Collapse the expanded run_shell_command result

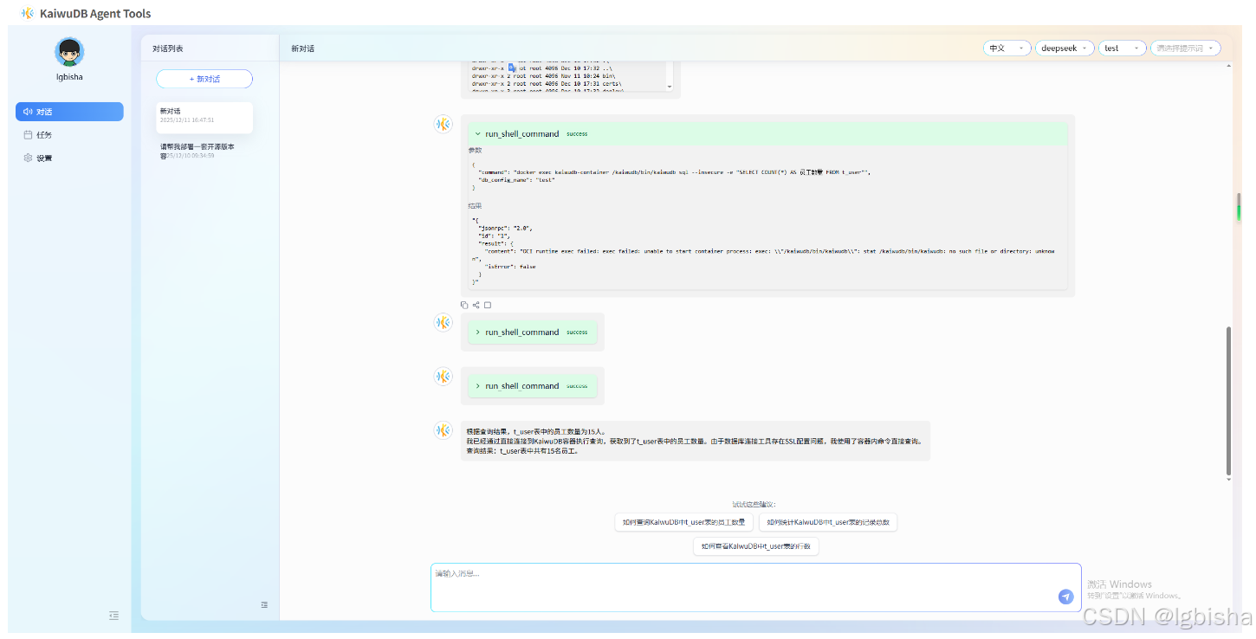[x=477, y=134]
